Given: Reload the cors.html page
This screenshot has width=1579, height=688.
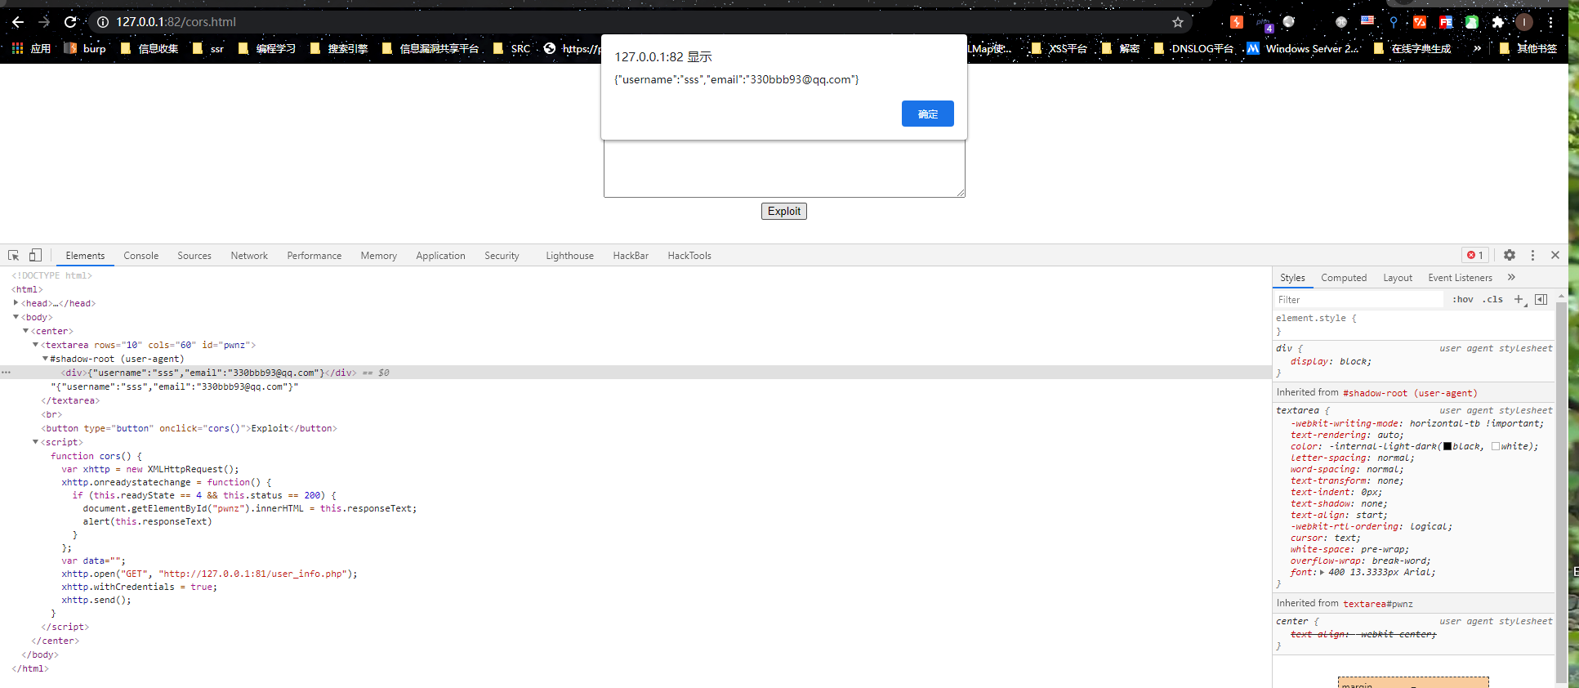Looking at the screenshot, I should [x=70, y=22].
